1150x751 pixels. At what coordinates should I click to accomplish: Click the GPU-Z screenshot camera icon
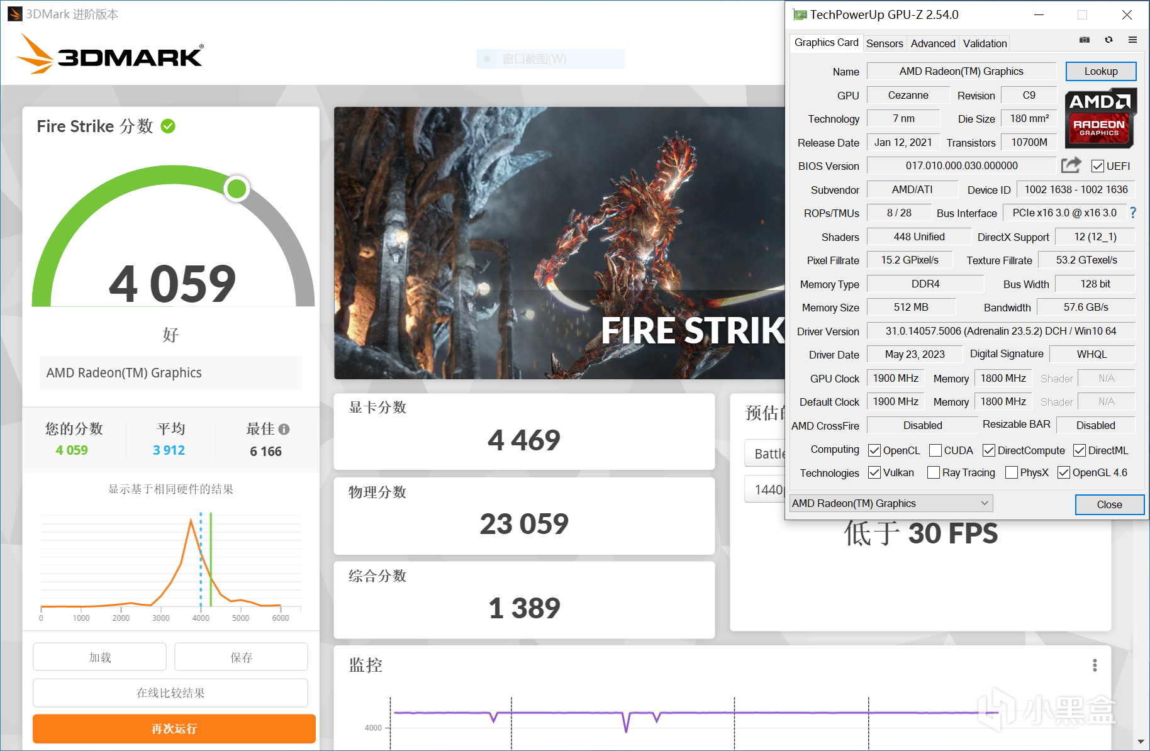point(1085,40)
